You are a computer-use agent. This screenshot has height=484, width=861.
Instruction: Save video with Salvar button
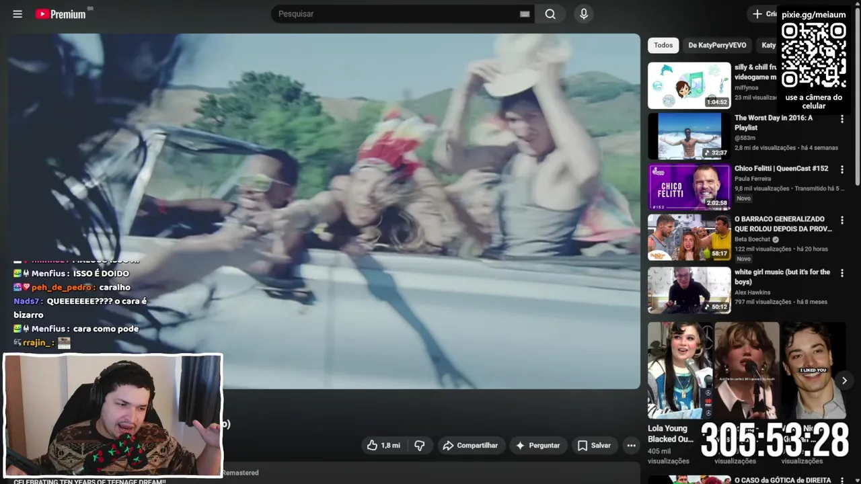pyautogui.click(x=594, y=445)
